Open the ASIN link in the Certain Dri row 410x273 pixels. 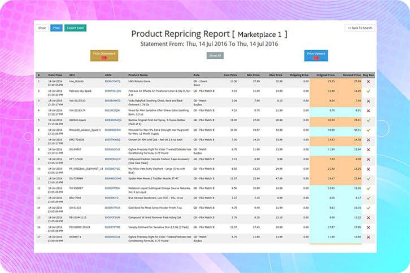point(112,140)
